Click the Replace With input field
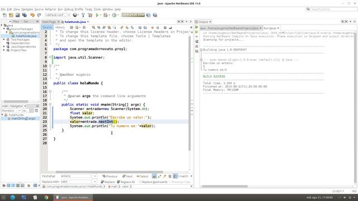The width and height of the screenshot is (358, 201). click(x=76, y=181)
